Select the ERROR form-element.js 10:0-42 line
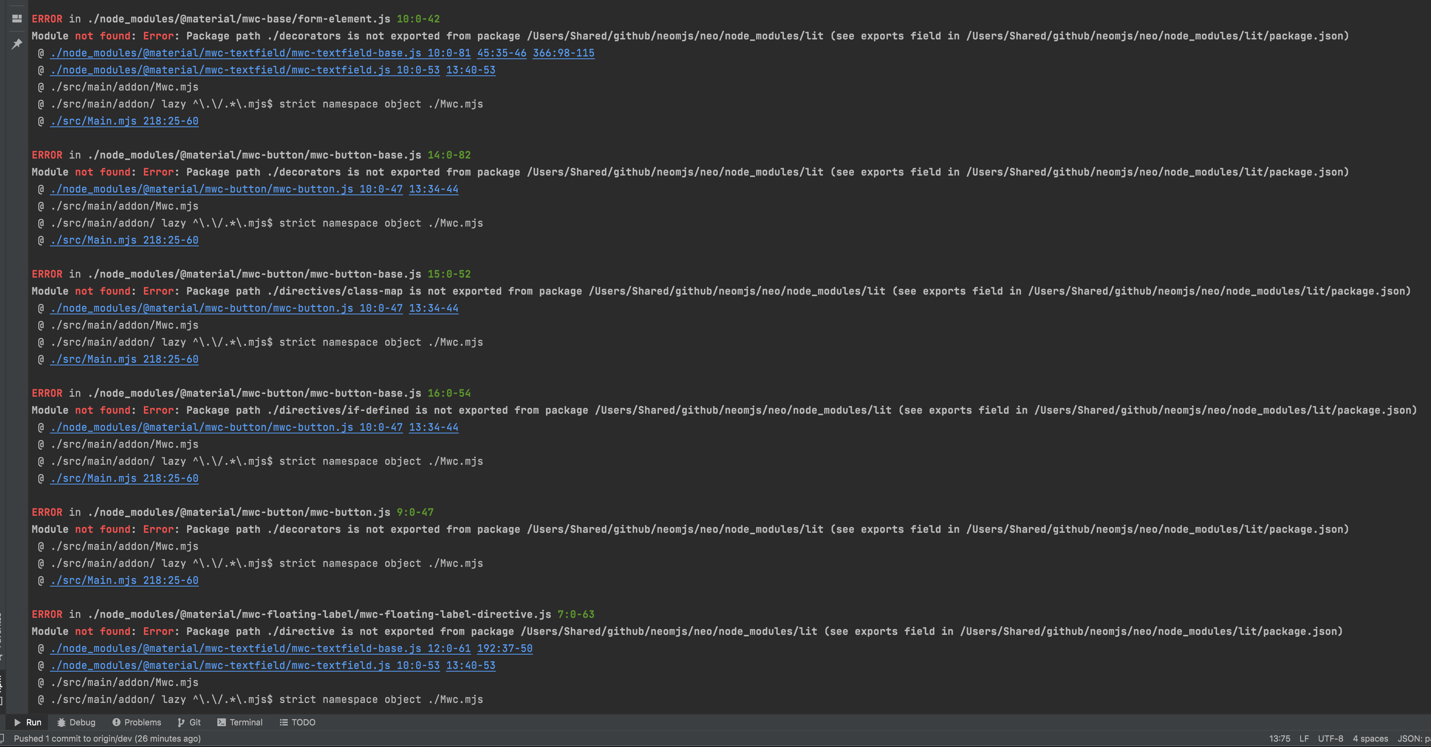This screenshot has width=1431, height=747. tap(236, 19)
